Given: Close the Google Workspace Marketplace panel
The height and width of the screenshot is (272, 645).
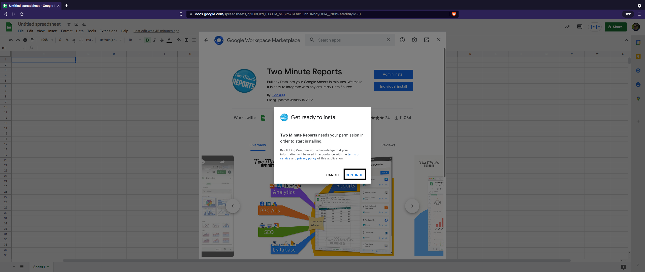Looking at the screenshot, I should point(439,40).
